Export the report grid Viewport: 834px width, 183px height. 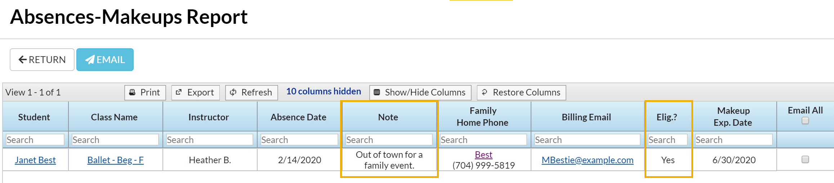195,93
